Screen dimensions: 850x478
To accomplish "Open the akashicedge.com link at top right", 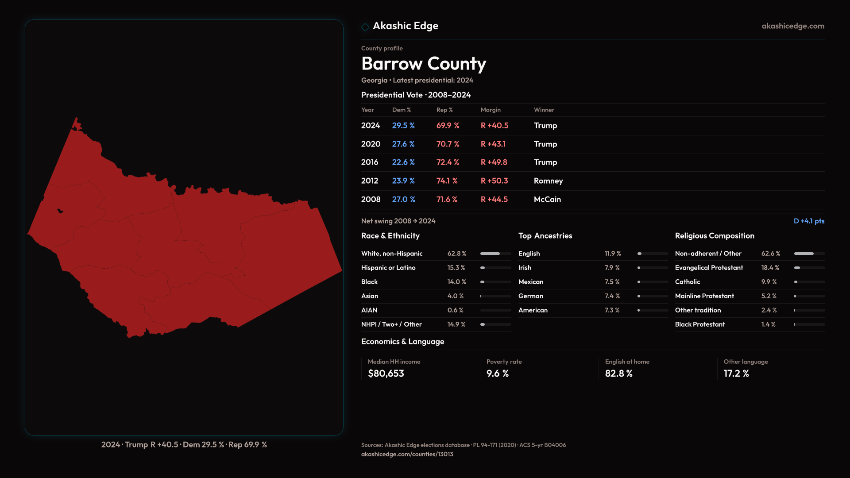I will [x=792, y=26].
